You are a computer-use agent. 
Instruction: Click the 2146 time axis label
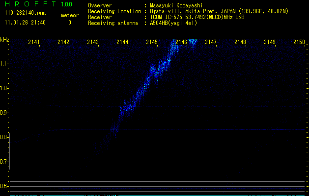(x=181, y=42)
